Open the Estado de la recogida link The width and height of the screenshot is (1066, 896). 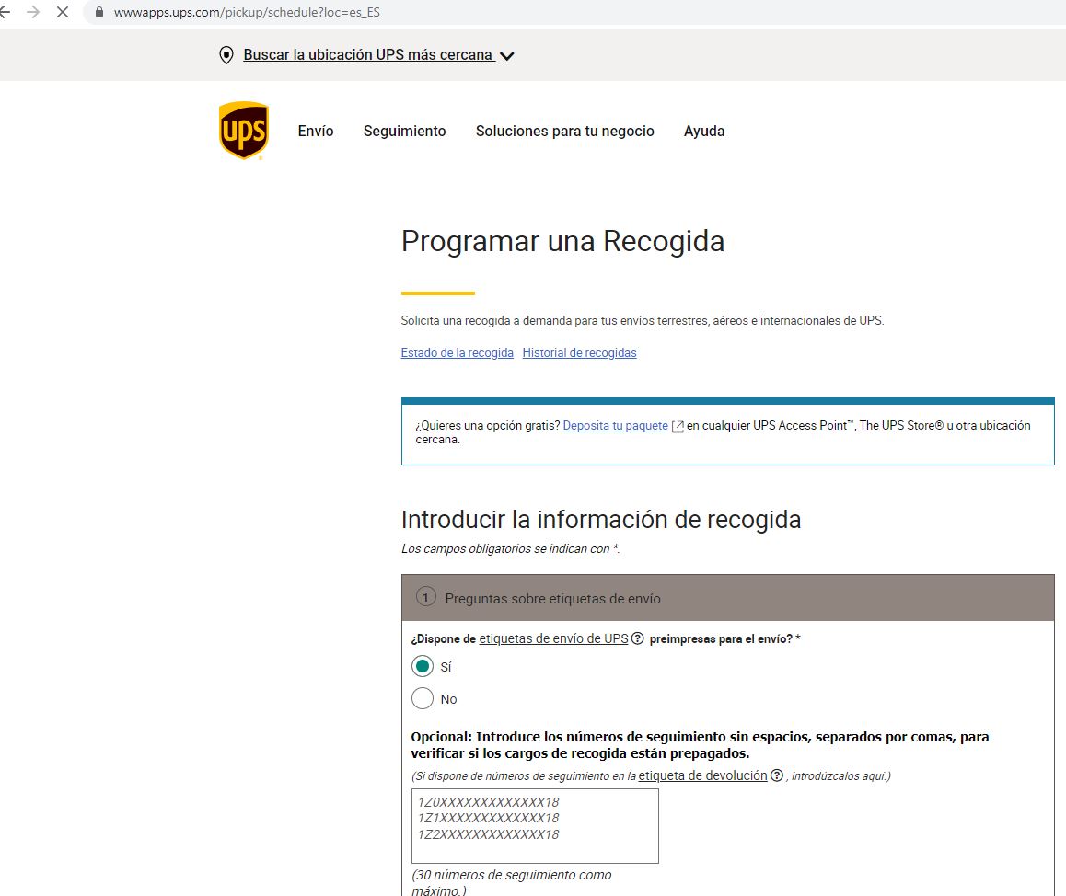(x=457, y=352)
